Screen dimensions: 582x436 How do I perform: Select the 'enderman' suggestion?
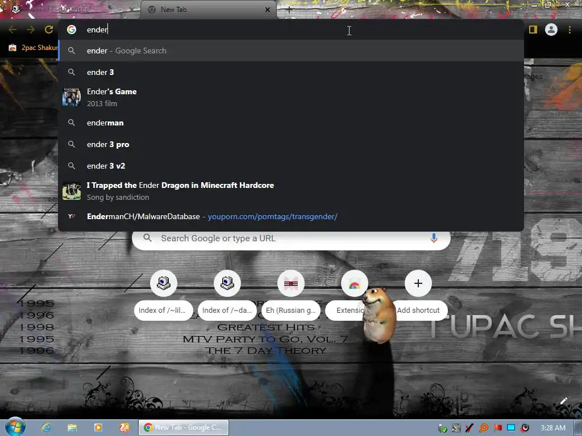click(x=290, y=123)
